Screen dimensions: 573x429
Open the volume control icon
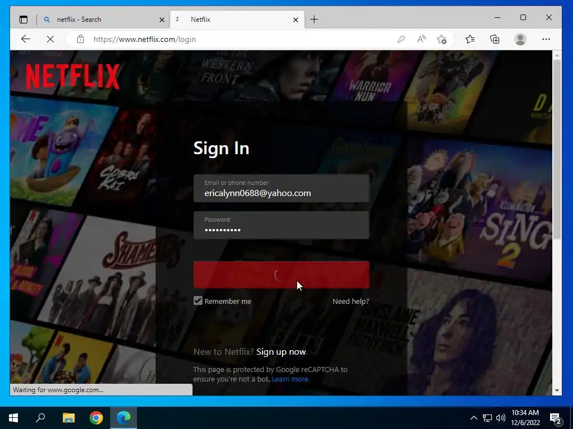(x=501, y=418)
